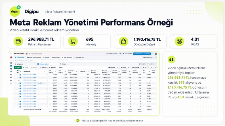Click the Meta infinity logo in Ads Manager
The width and height of the screenshot is (225, 126).
tap(11, 54)
